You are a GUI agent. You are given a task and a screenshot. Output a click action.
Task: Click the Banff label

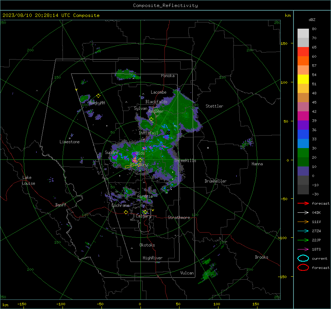point(61,205)
